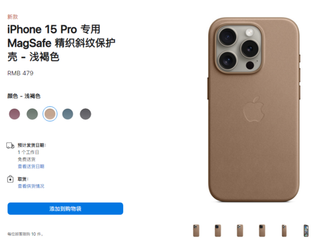Viewport: 330px width, 239px height.
Task: Click the product title heading
Action: (61, 43)
